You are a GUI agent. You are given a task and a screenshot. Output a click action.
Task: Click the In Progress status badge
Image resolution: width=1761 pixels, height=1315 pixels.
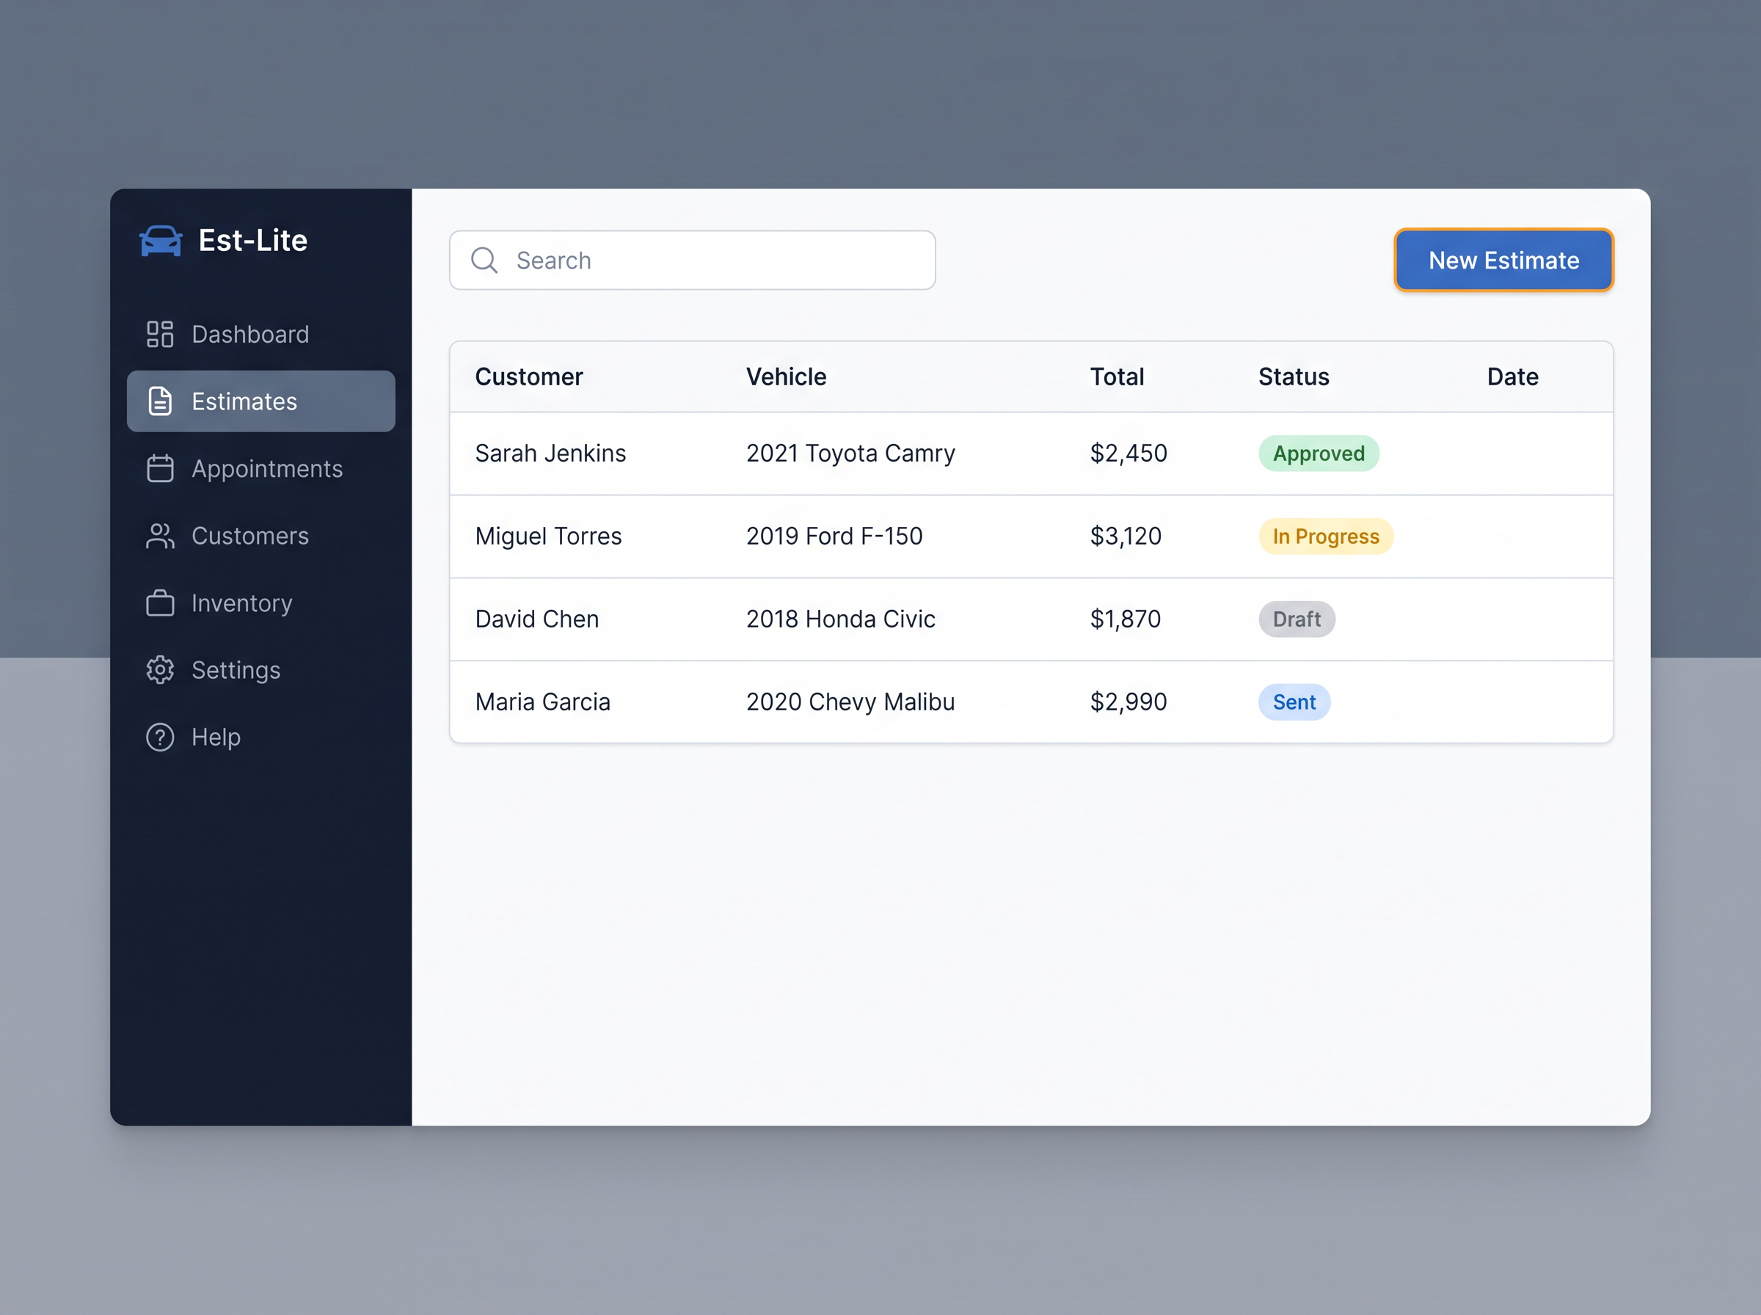1326,536
